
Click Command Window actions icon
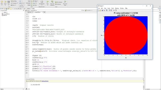coord(143,79)
